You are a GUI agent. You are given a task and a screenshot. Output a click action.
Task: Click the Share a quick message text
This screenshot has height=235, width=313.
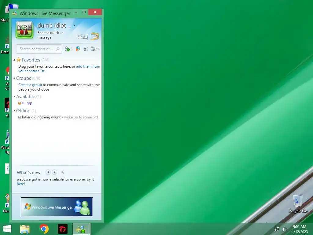coord(48,35)
